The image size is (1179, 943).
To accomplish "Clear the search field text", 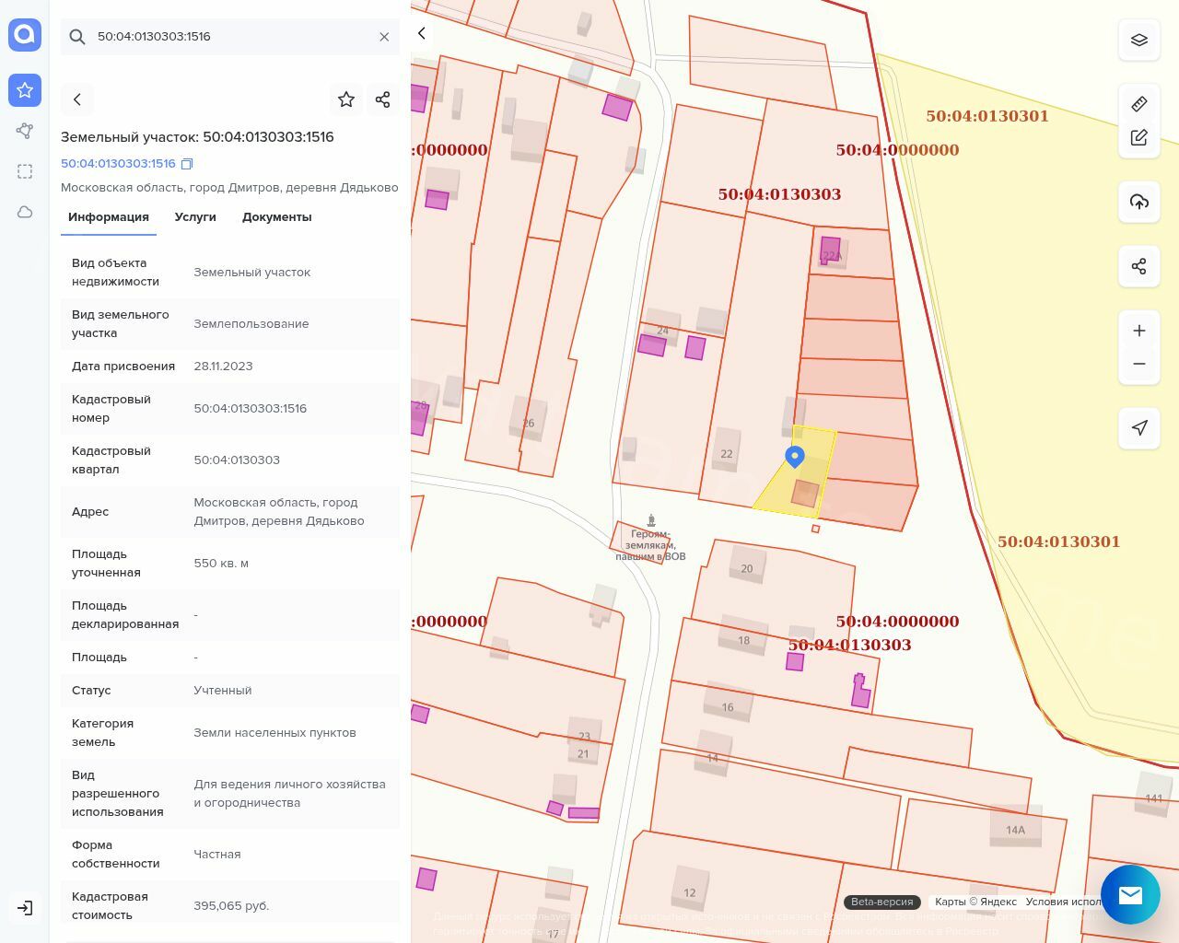I will (x=384, y=37).
